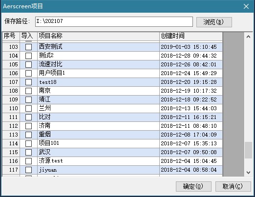Click the scroll up arrow
The height and width of the screenshot is (197, 255).
coord(248,37)
